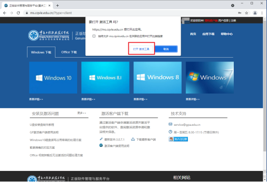The width and height of the screenshot is (267, 182).
Task: Open Chrome three-dot menu
Action: coord(262,13)
